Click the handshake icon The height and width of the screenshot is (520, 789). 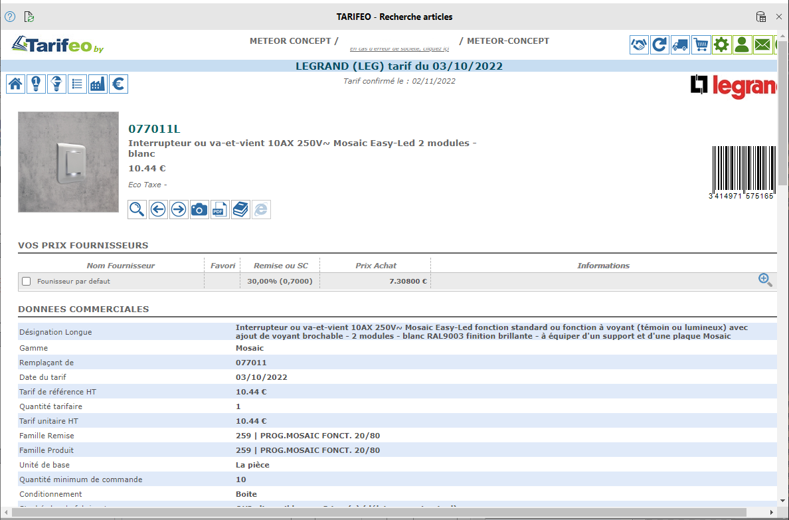(639, 44)
